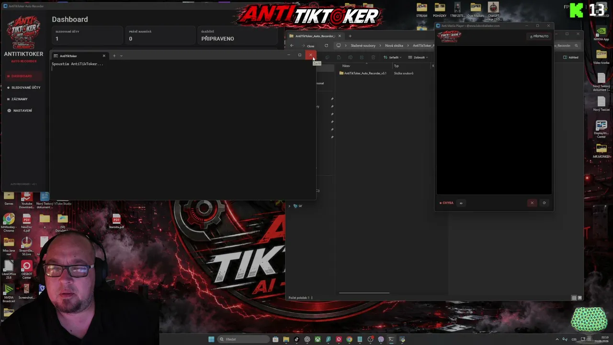Open the Seřadit sort dropdown
Screen dimensions: 613x345
pos(392,57)
